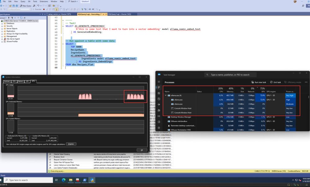Expand the Management node
The width and height of the screenshot is (310, 187).
2,36
